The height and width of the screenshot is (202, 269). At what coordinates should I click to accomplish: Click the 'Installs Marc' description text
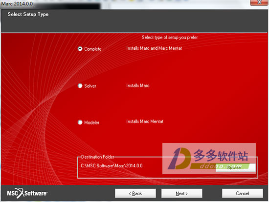click(x=138, y=85)
